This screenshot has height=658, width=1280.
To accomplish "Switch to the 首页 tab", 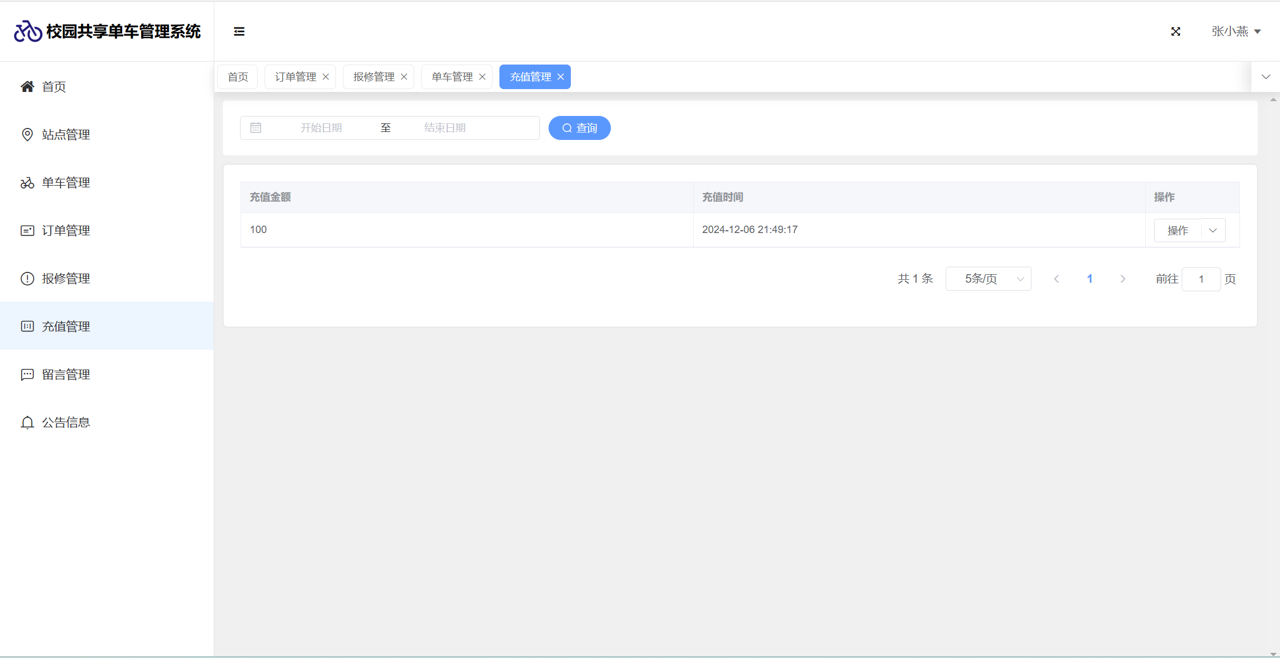I will click(238, 77).
